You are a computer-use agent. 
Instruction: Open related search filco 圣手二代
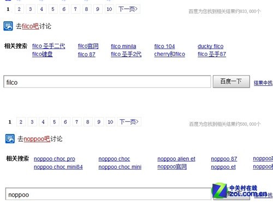(49, 46)
